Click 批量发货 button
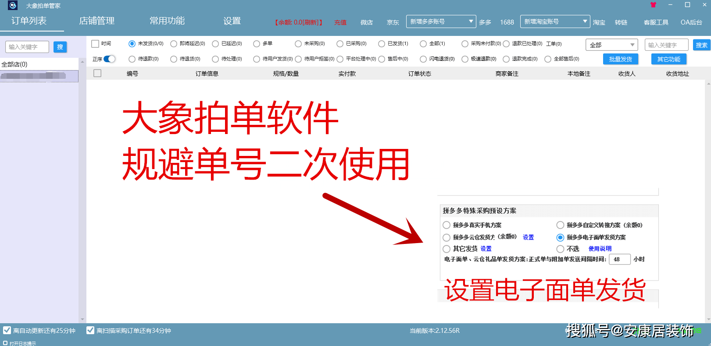This screenshot has height=346, width=711. (x=621, y=59)
